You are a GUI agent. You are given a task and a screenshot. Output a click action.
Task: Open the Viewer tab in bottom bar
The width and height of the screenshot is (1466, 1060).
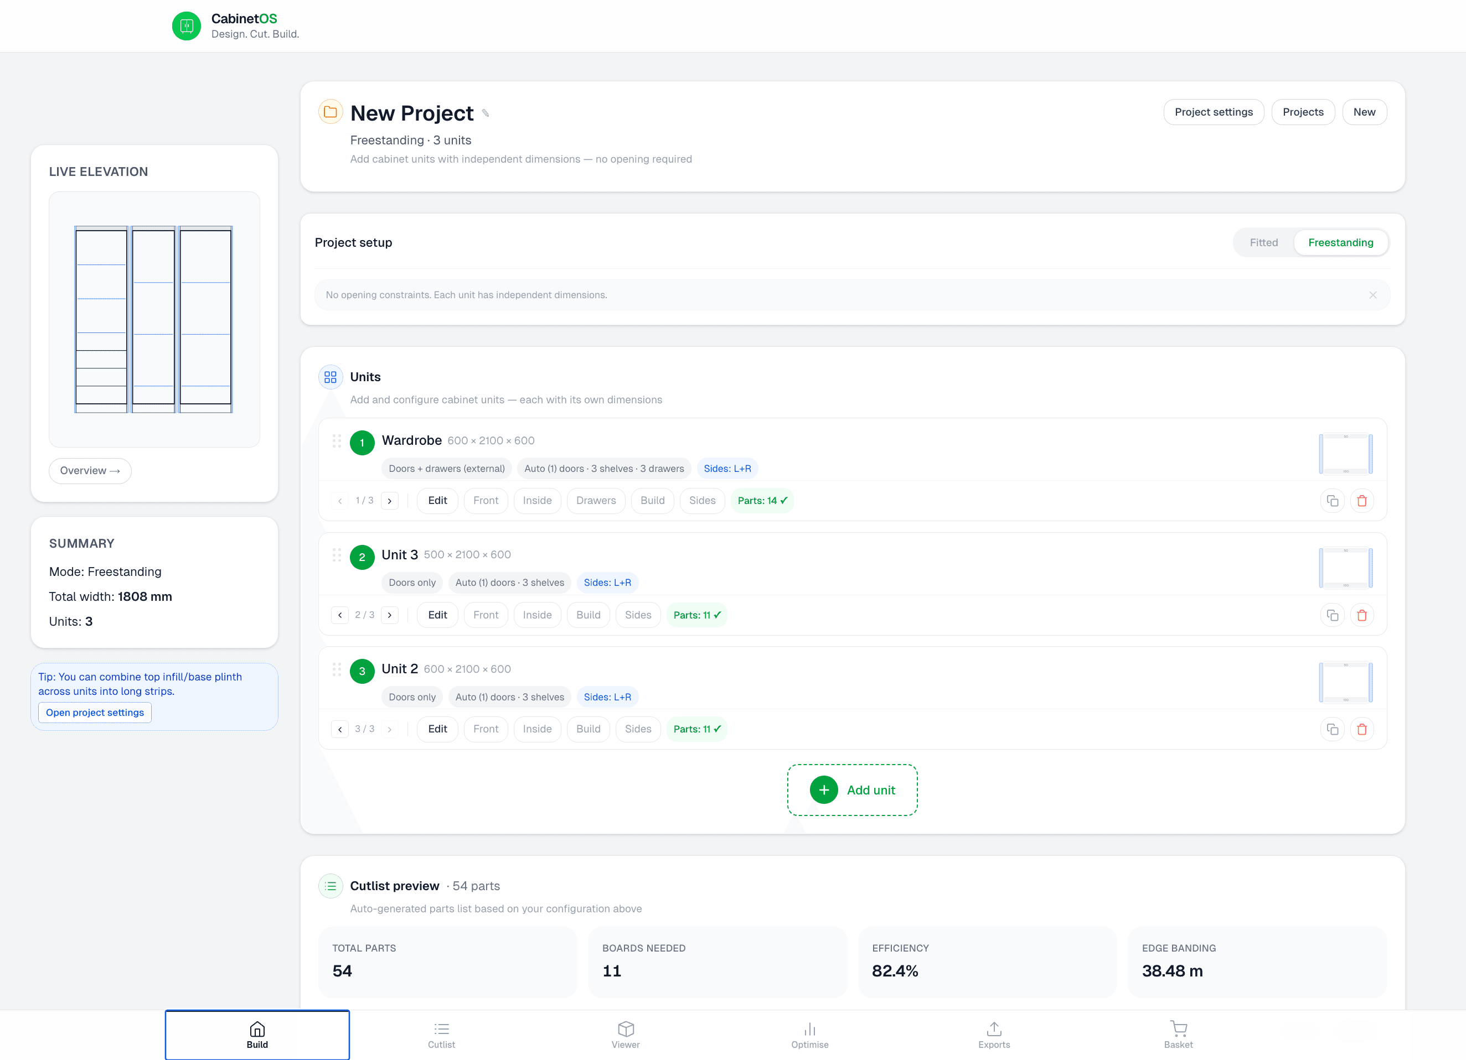pos(626,1035)
